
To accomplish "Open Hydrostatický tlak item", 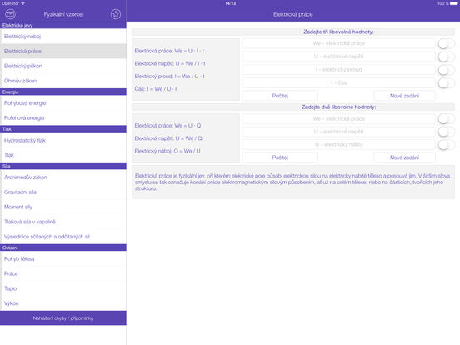I will pyautogui.click(x=63, y=140).
